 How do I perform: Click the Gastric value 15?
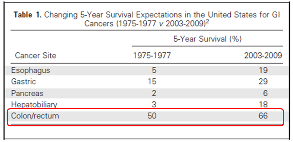point(152,82)
